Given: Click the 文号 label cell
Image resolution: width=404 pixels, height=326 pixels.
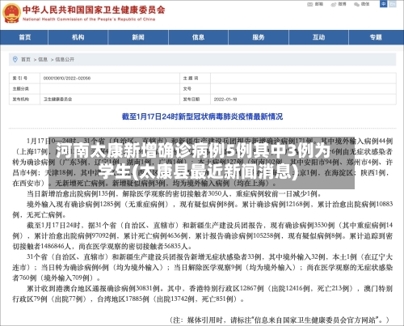Looking at the screenshot, I should pos(195,89).
